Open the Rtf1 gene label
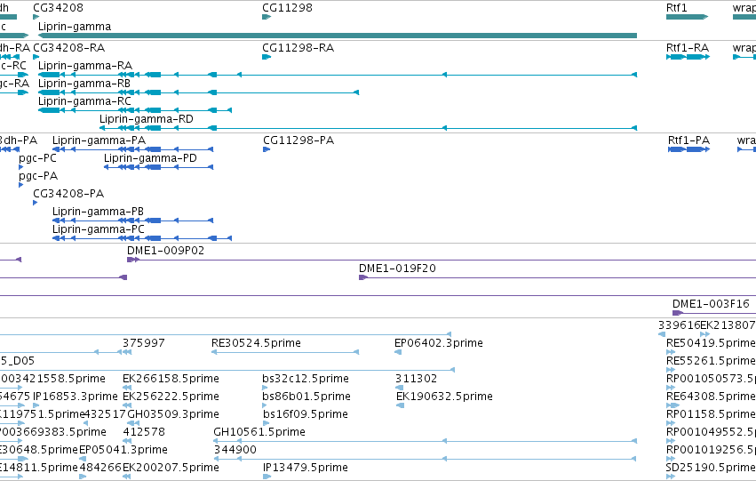 676,8
